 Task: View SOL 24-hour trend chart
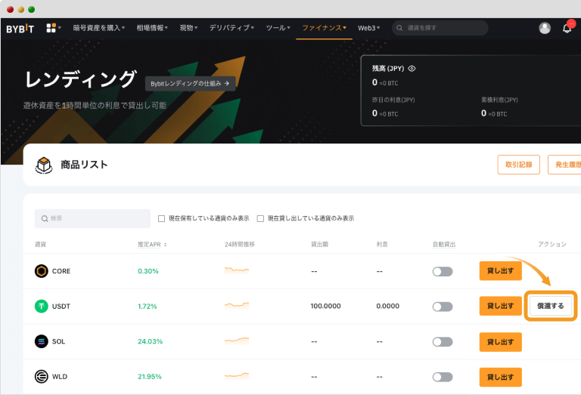tap(236, 341)
